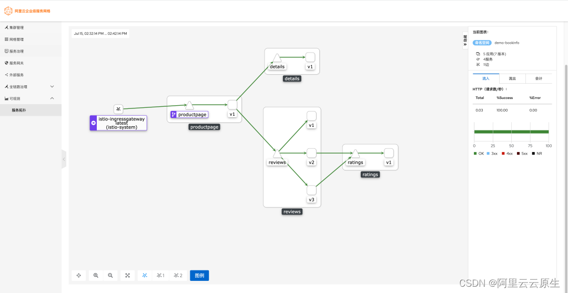Select the ratings v1 workload node

(x=389, y=153)
